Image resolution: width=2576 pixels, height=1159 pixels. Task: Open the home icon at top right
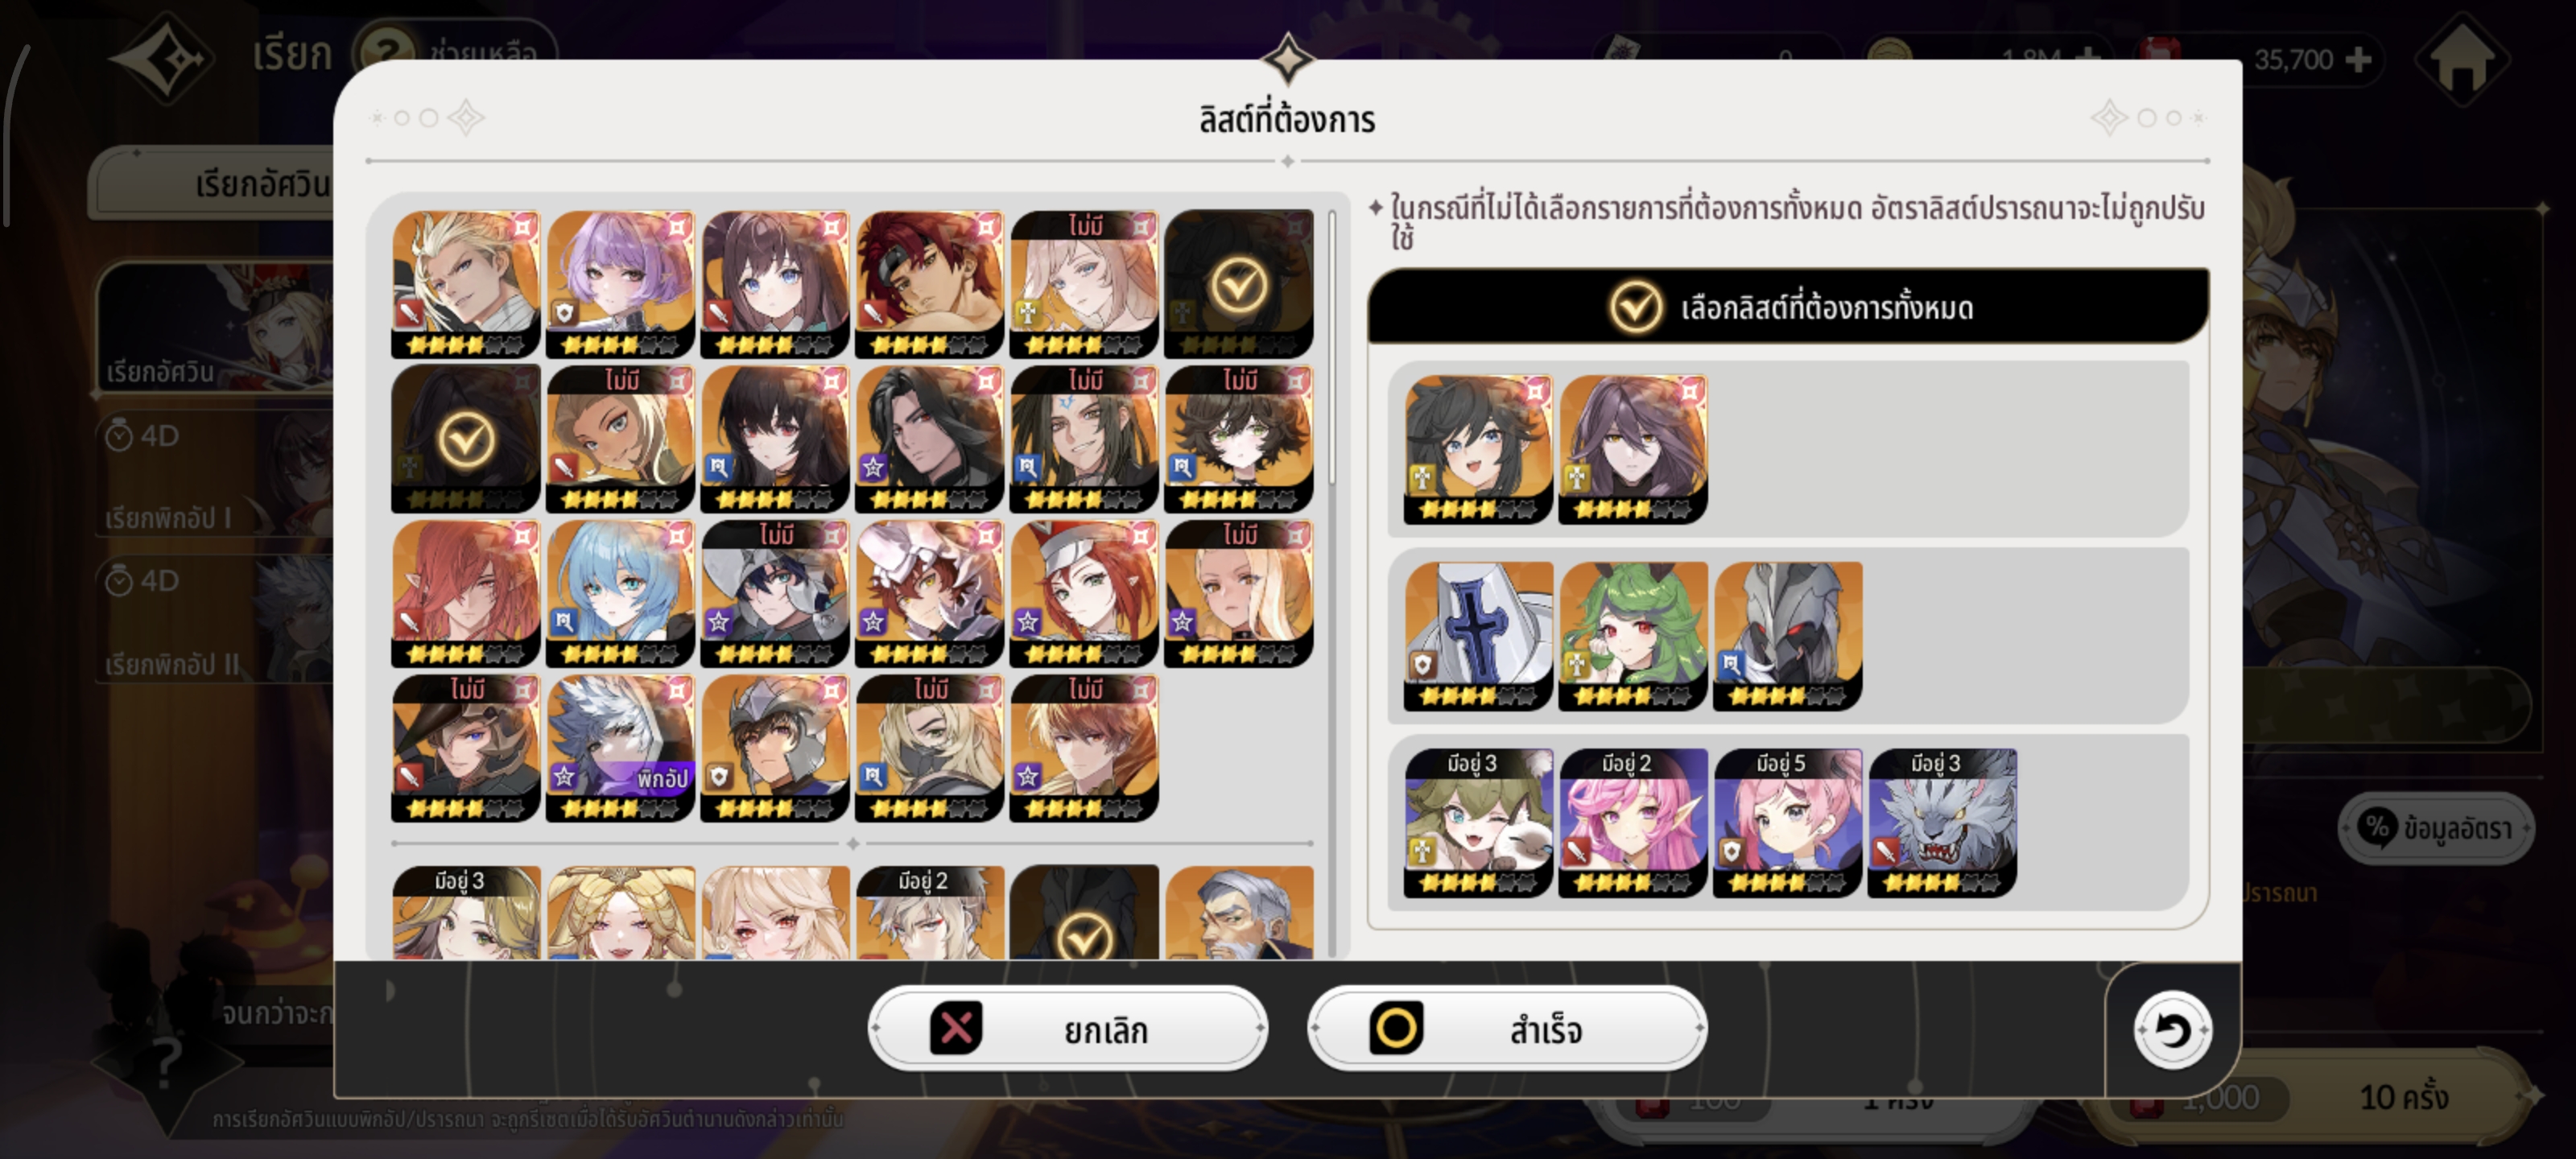click(x=2462, y=60)
